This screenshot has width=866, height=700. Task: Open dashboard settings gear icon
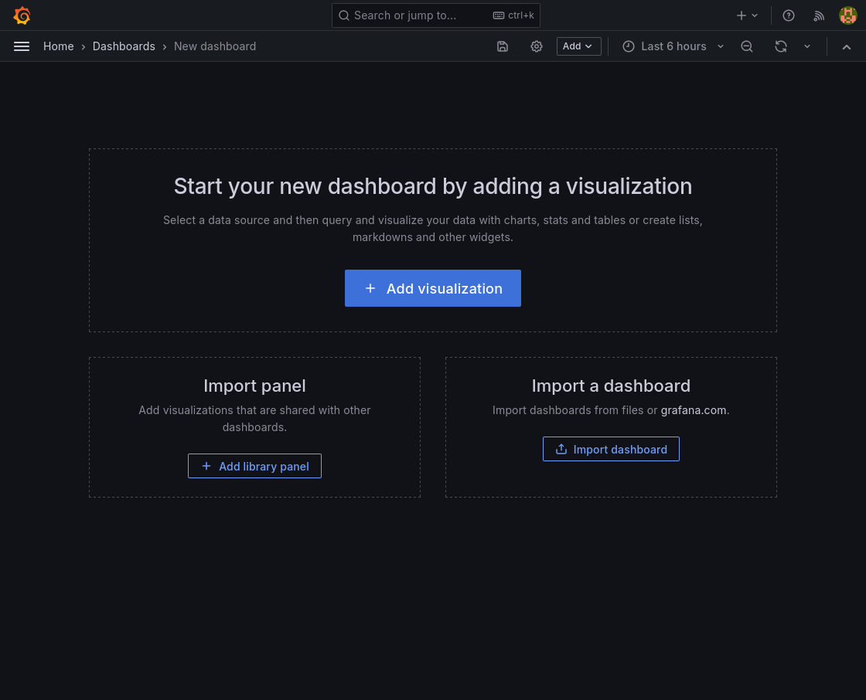click(x=537, y=46)
